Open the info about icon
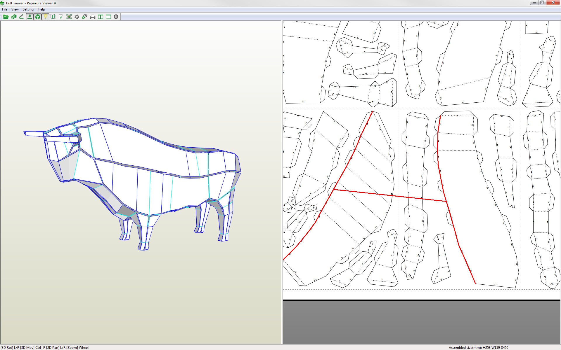The width and height of the screenshot is (561, 350). tap(116, 17)
